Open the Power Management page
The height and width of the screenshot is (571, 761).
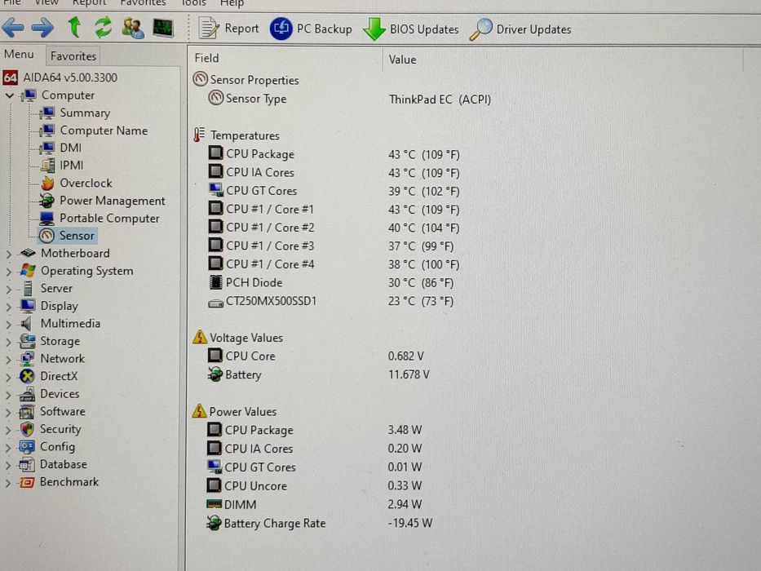click(x=103, y=201)
